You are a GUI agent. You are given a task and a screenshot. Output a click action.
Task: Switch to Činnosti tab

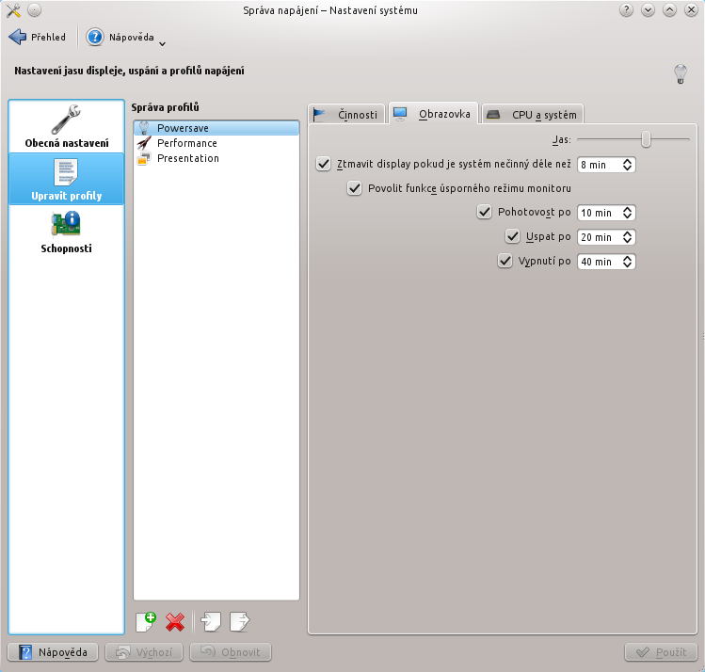(346, 114)
